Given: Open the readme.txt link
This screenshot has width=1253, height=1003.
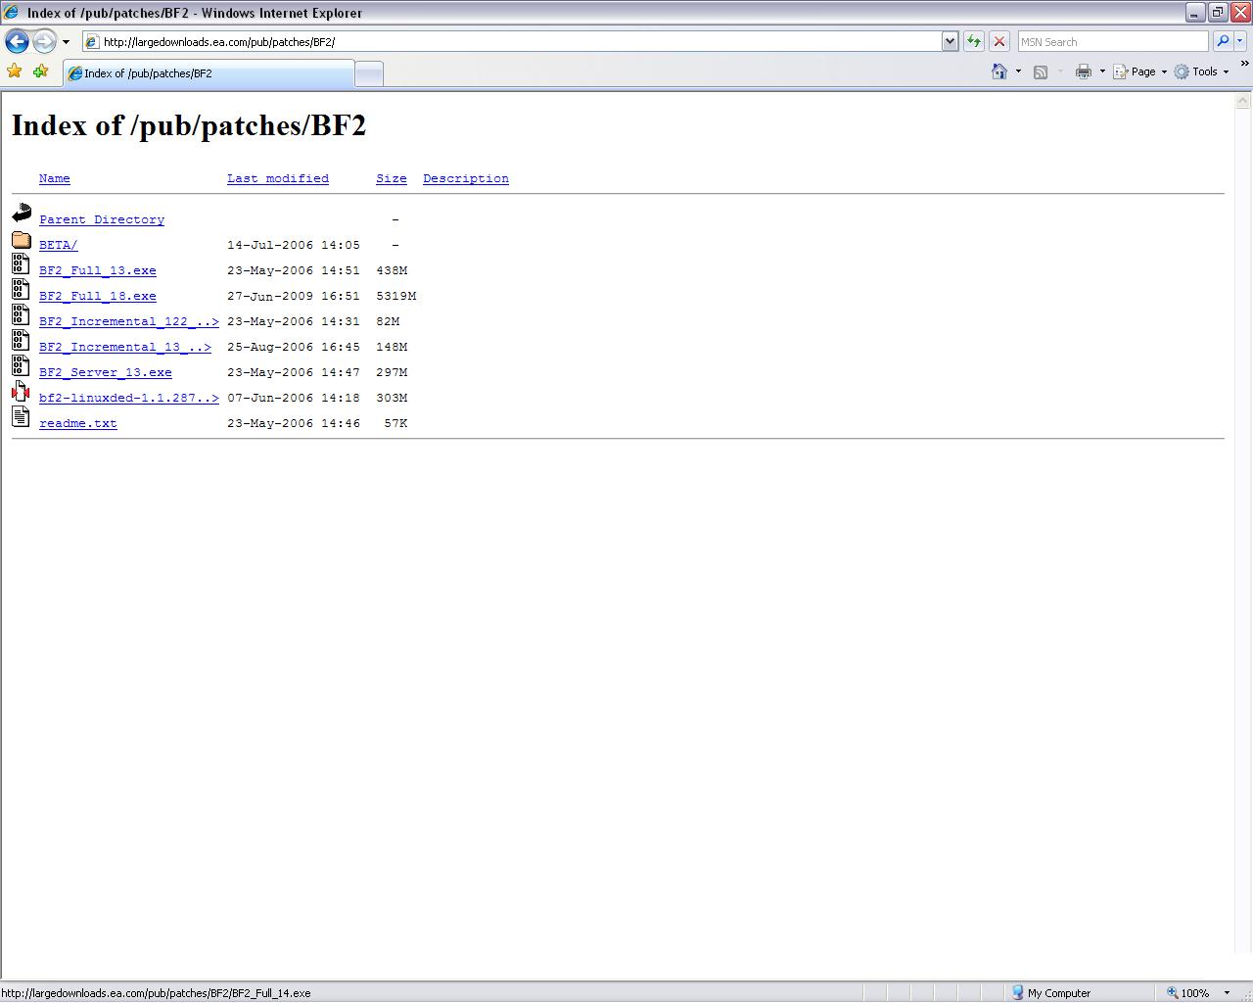Looking at the screenshot, I should (78, 423).
